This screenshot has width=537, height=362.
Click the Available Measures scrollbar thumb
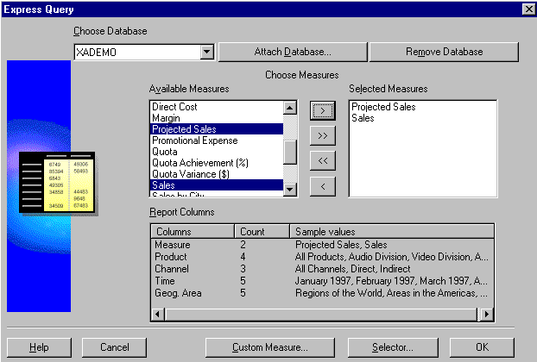(x=290, y=152)
